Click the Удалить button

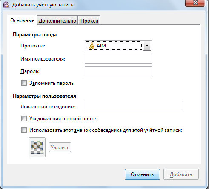coord(60,148)
